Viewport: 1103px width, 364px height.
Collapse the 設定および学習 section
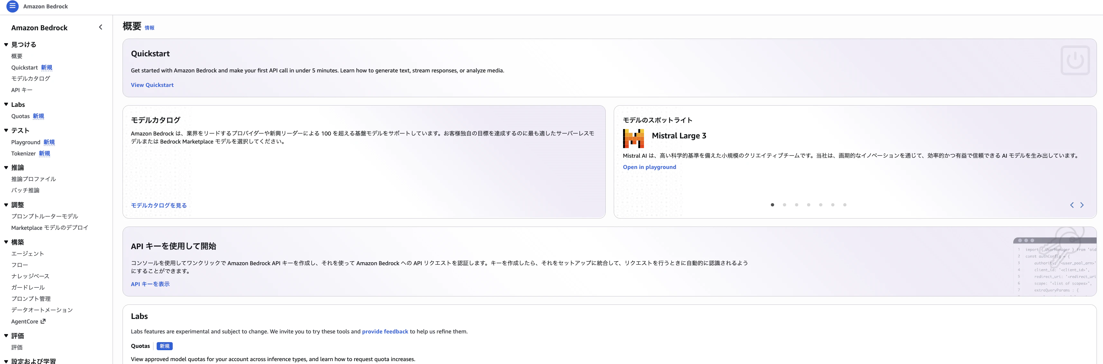pyautogui.click(x=6, y=361)
